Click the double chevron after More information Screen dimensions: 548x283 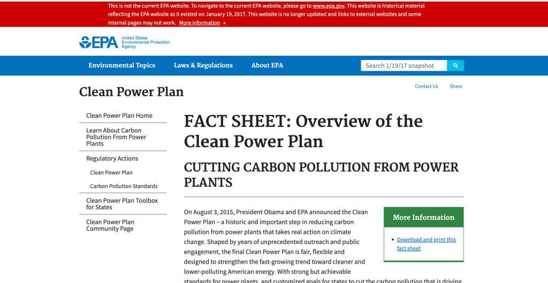tap(224, 23)
